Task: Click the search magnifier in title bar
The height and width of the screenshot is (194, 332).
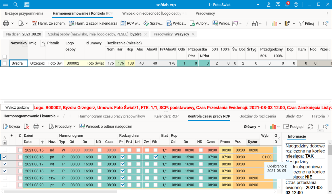Action: [16, 4]
